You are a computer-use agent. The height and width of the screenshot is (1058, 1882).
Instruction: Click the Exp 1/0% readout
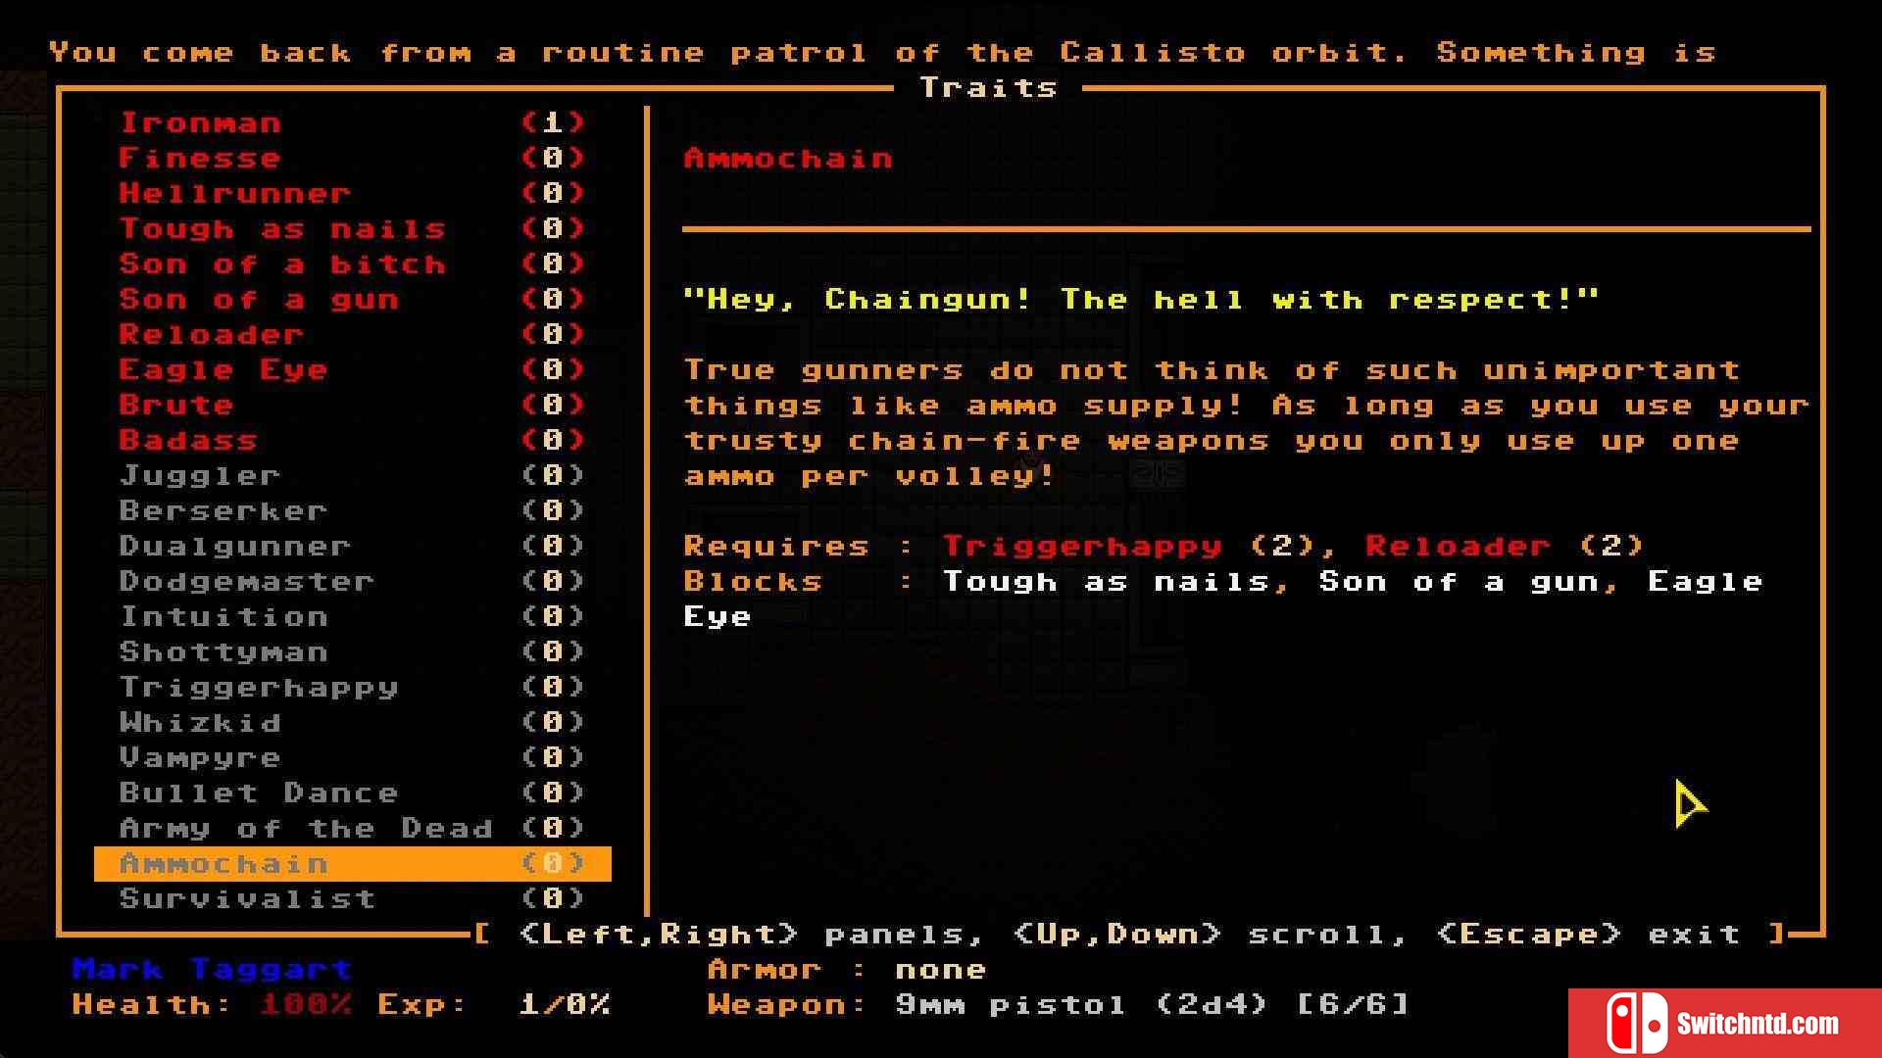click(494, 1004)
